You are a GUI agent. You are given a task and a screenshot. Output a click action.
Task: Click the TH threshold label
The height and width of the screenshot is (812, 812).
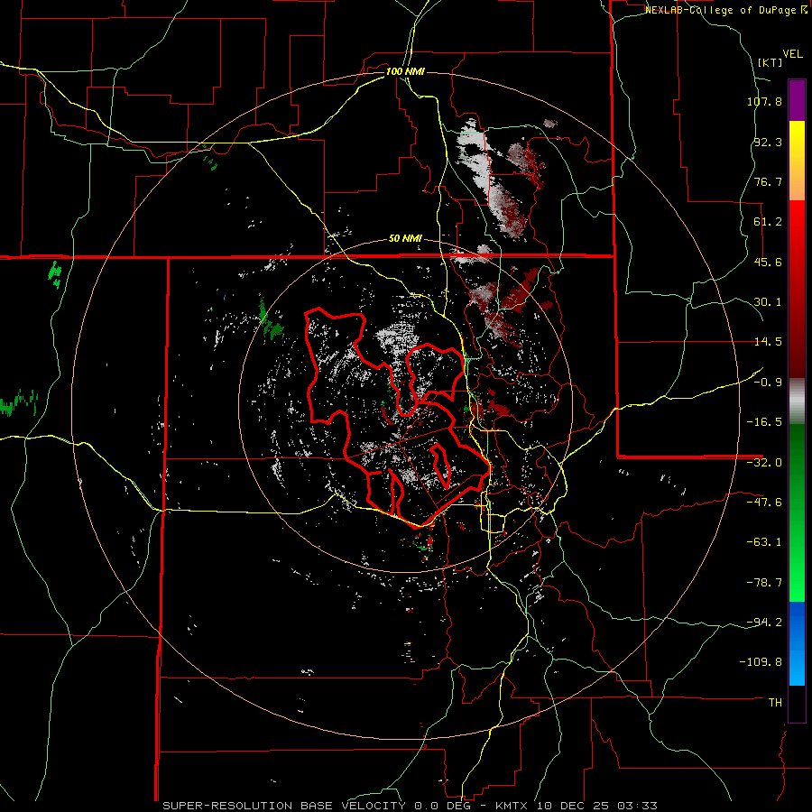click(775, 703)
